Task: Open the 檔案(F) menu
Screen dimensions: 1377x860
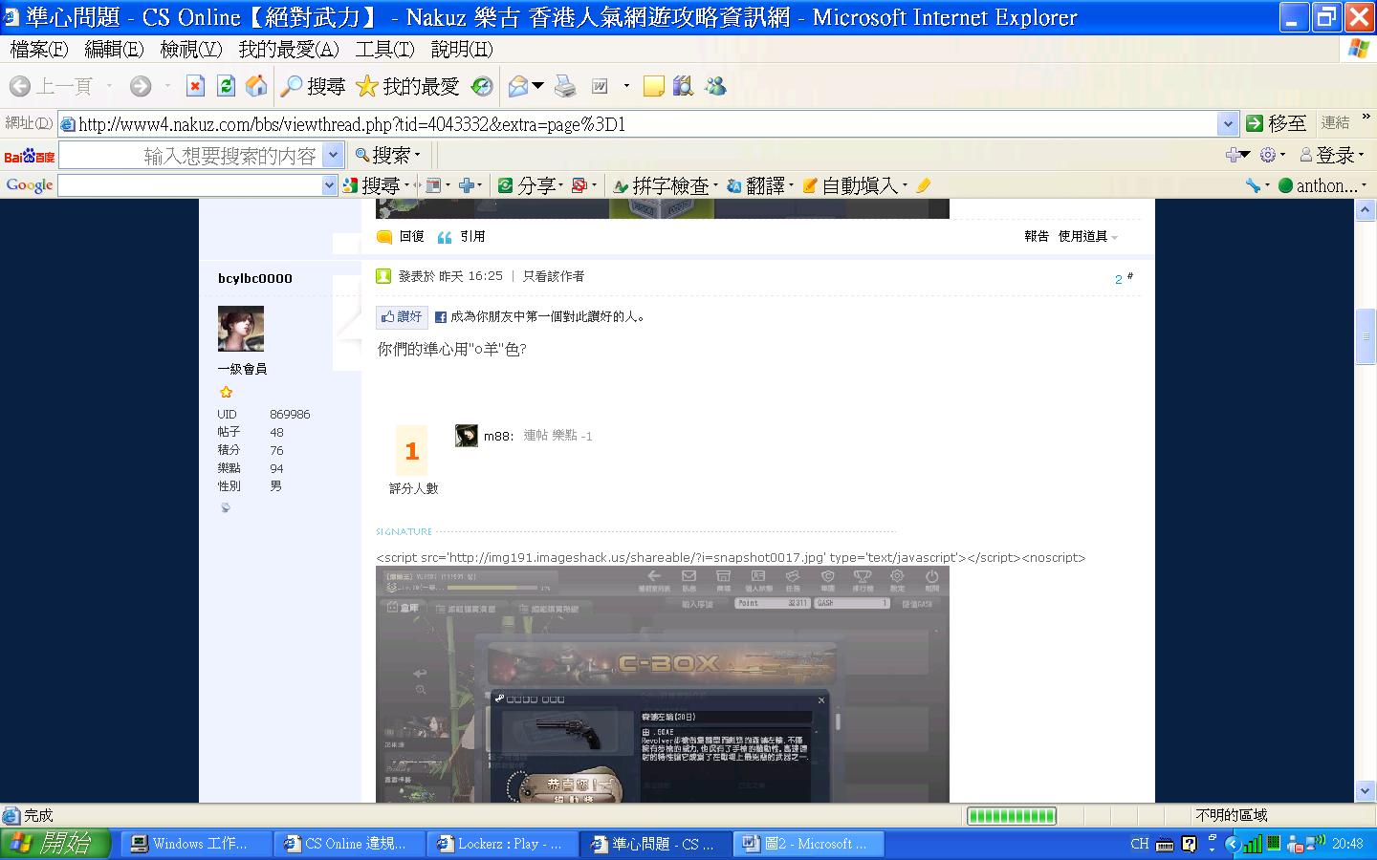Action: point(39,49)
